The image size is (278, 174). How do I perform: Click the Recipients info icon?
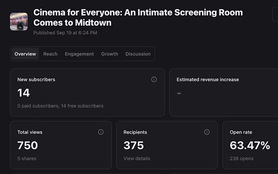pos(207,132)
